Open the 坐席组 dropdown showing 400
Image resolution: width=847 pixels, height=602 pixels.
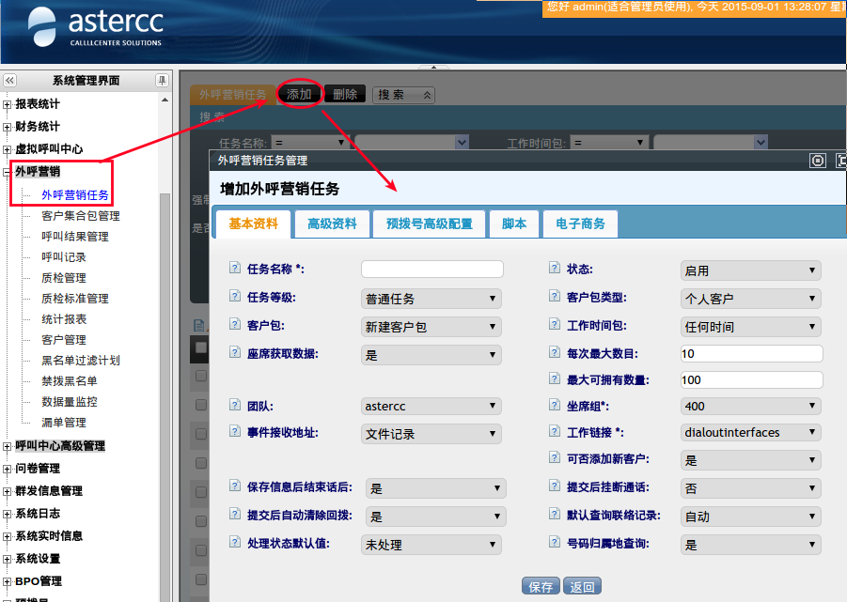click(750, 407)
